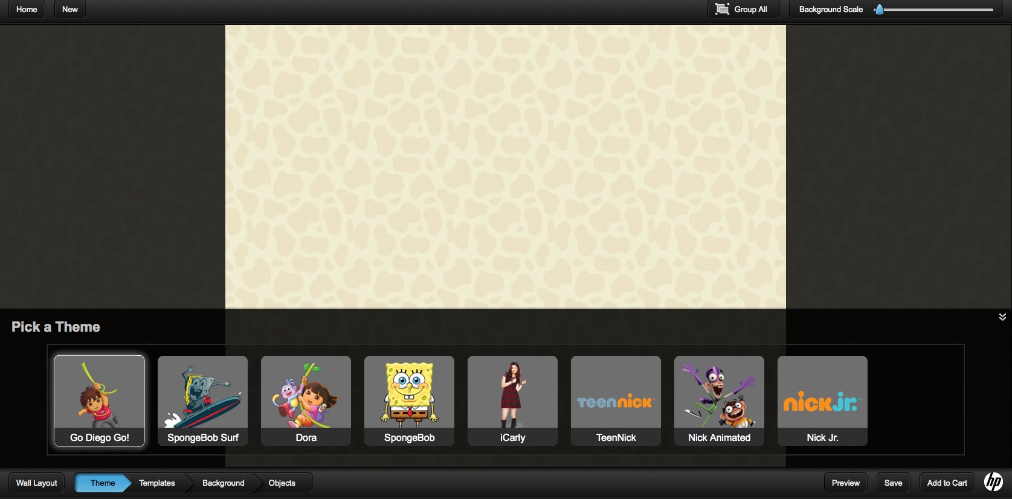Choose the Nick Jr. logo theme
The image size is (1012, 499).
pyautogui.click(x=822, y=400)
